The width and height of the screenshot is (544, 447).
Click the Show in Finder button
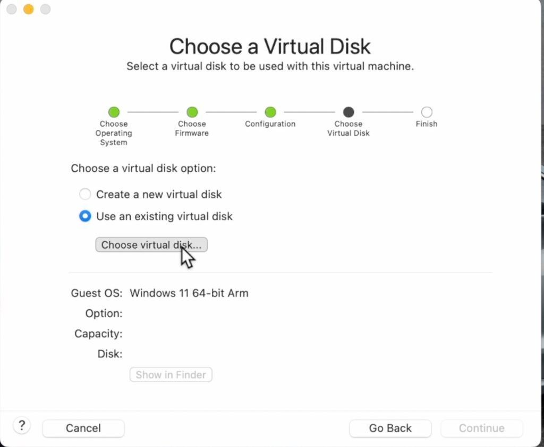(171, 375)
